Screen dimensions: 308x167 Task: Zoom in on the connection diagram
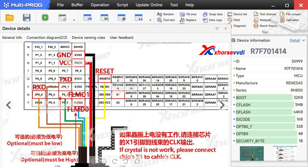[x=94, y=161]
